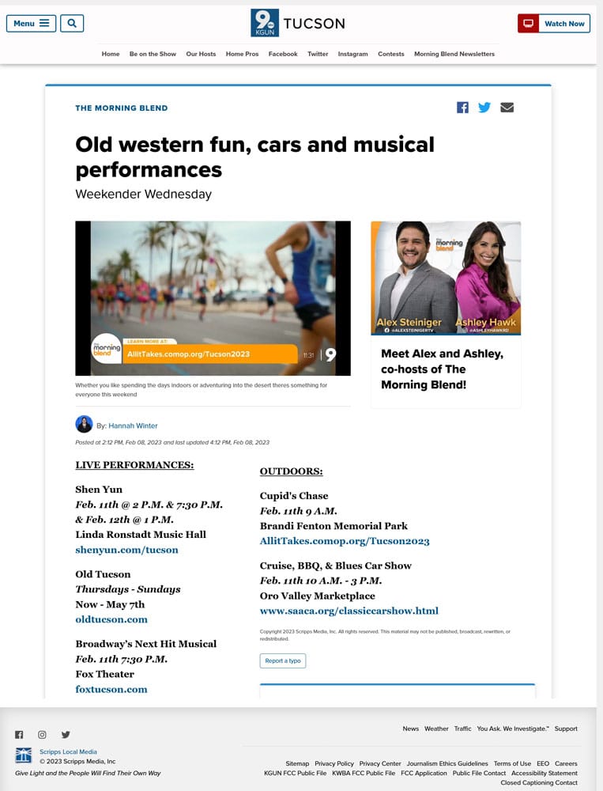Click Scripps lighthouse logo in footer

point(24,755)
